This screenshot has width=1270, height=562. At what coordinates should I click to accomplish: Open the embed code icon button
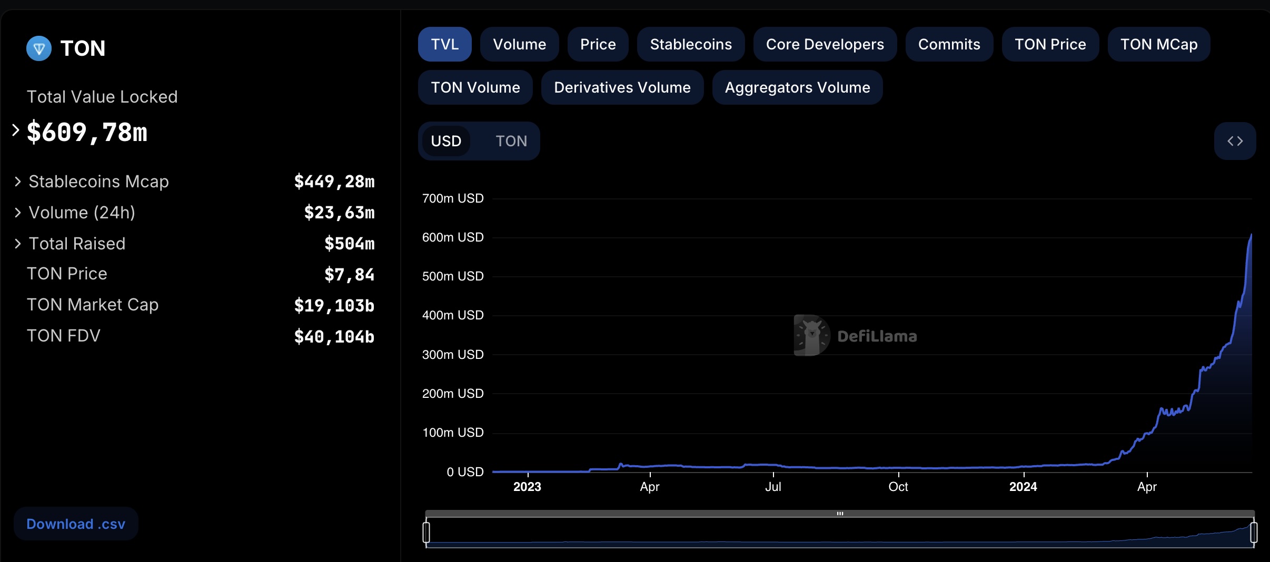(x=1235, y=141)
